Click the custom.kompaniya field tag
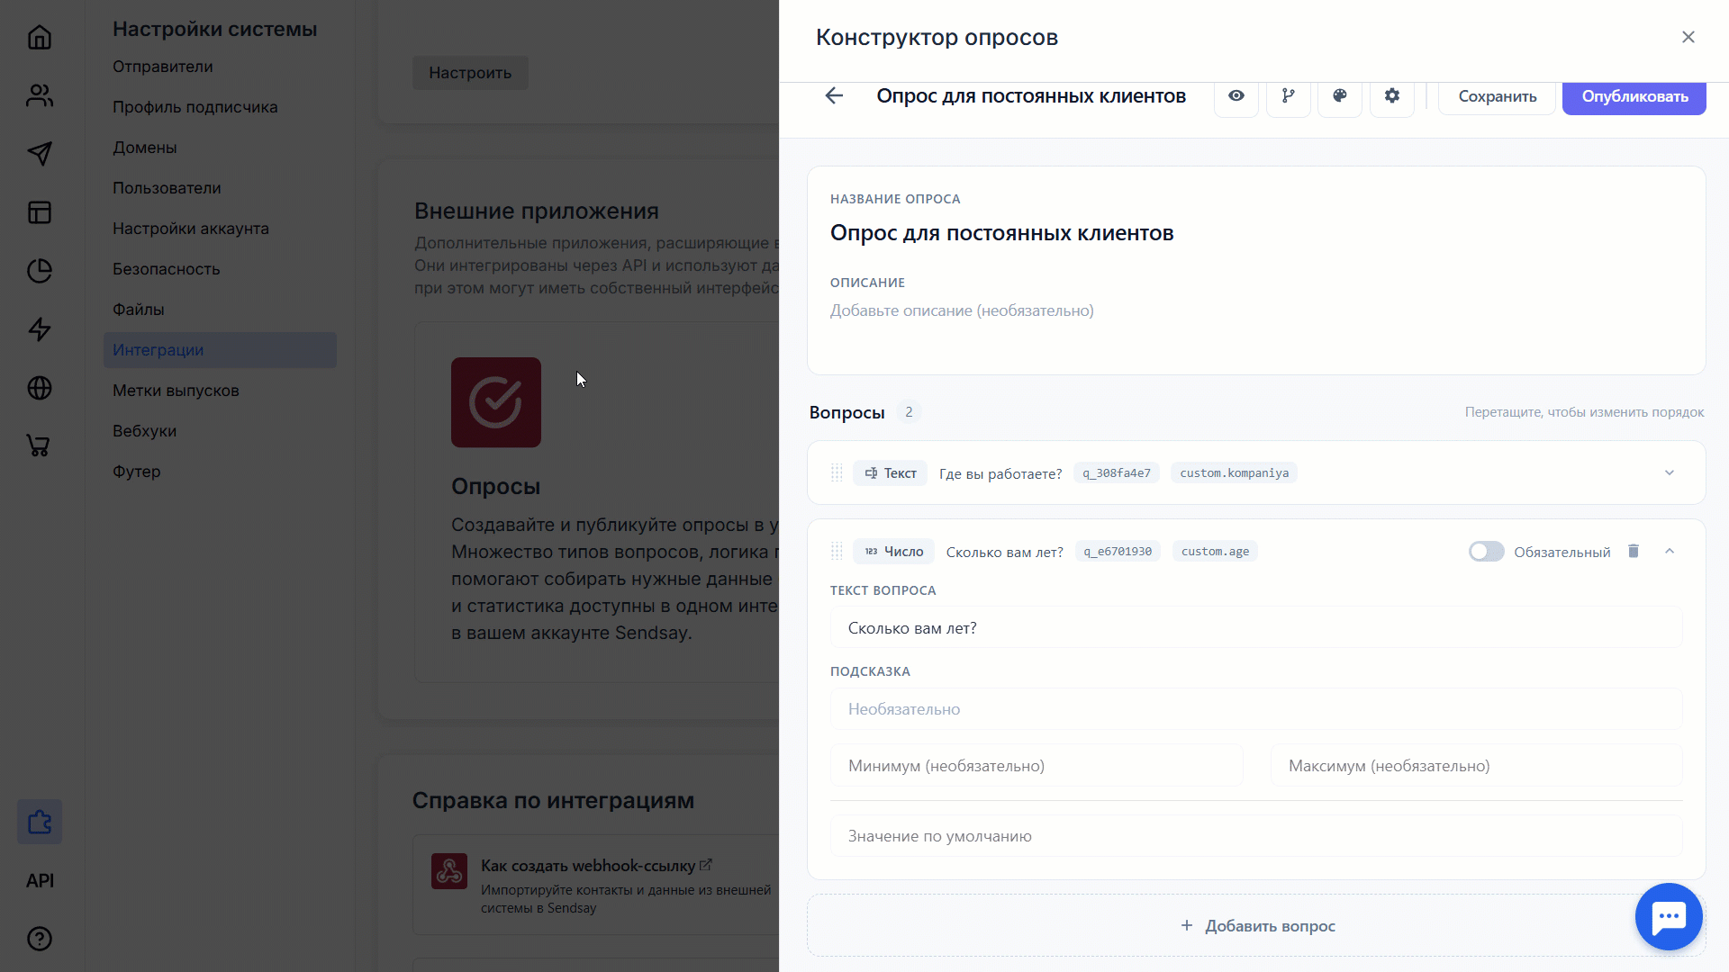Image resolution: width=1729 pixels, height=972 pixels. pos(1234,472)
